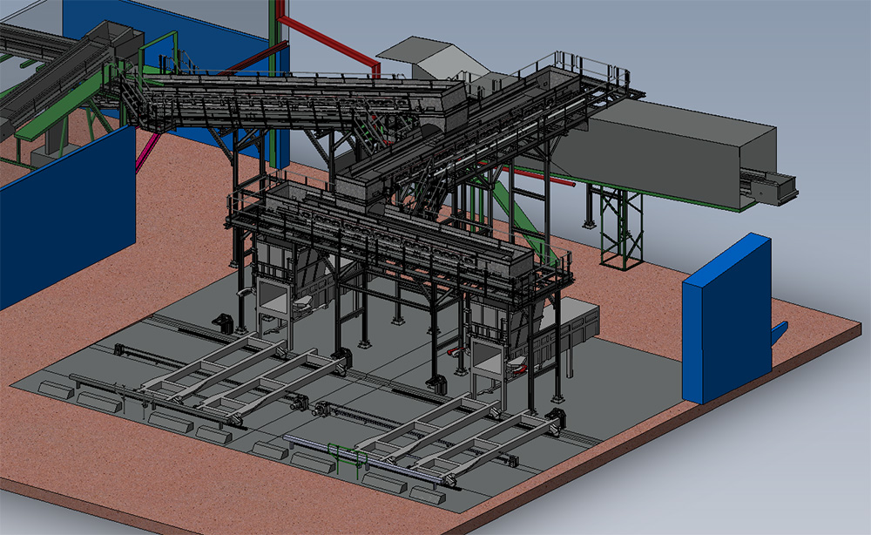
Task: Select the freestanding blue panel at right
Action: pos(727,317)
